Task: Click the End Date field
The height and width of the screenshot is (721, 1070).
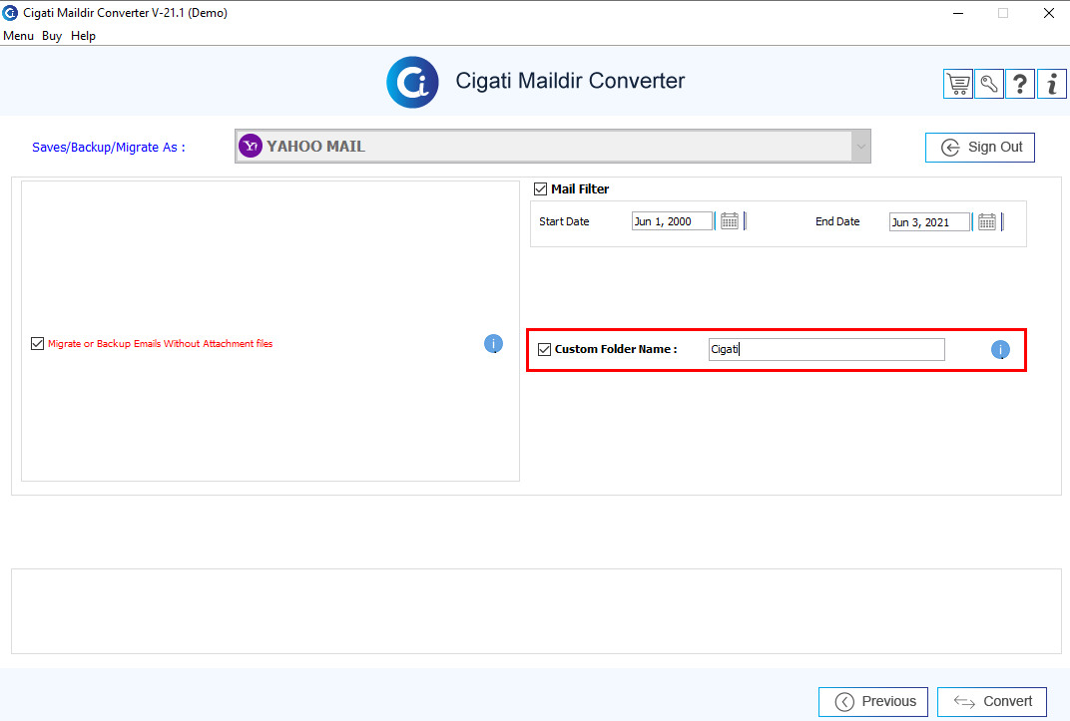Action: (x=929, y=222)
